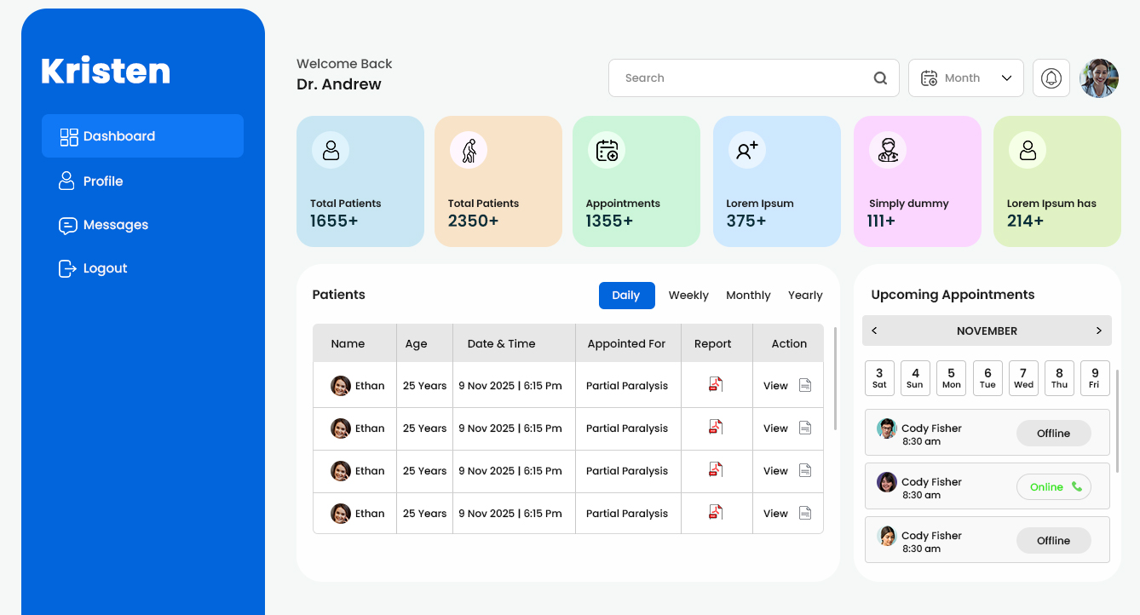Open Messages from the sidebar

[116, 225]
